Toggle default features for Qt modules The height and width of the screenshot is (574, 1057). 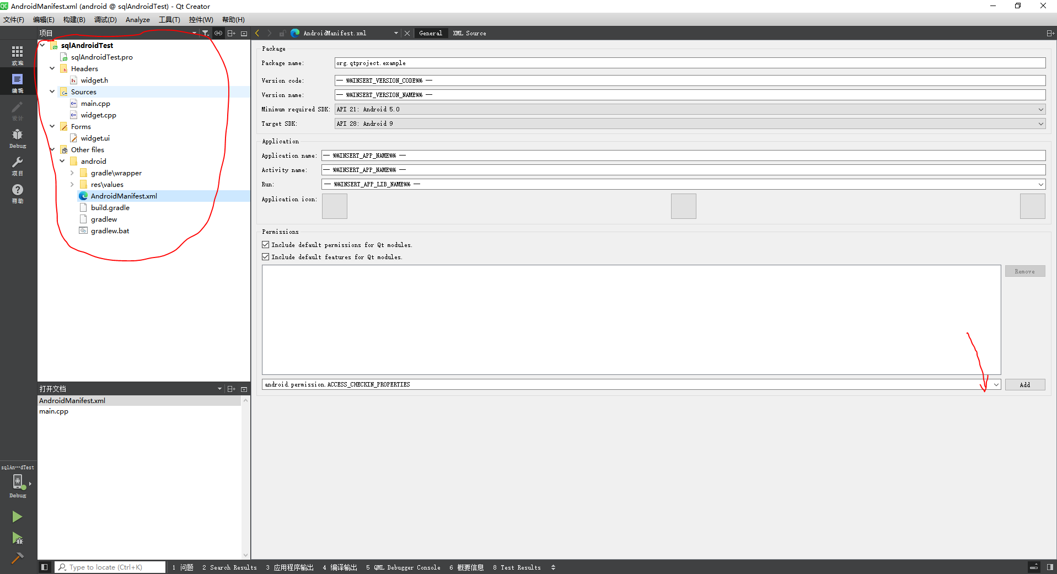click(x=266, y=257)
